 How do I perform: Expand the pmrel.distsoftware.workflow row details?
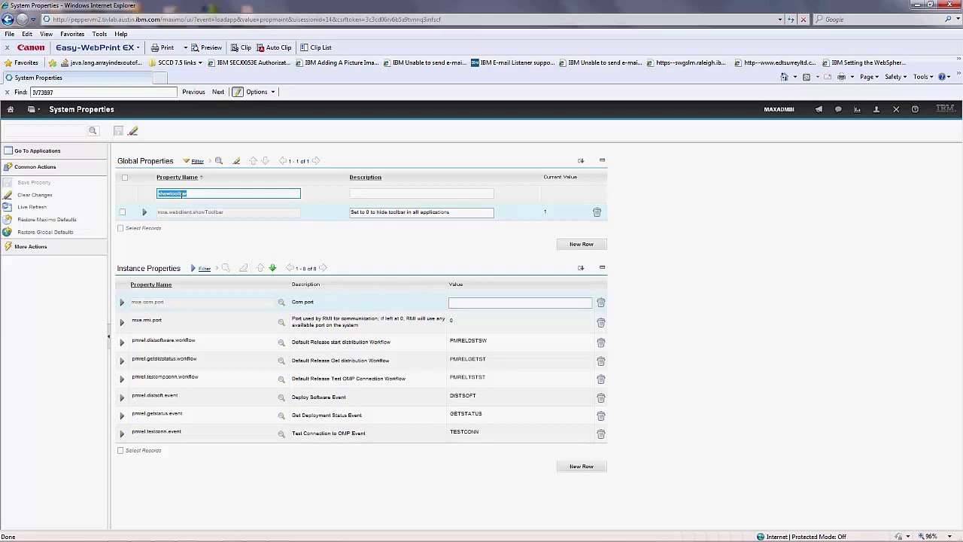pos(122,343)
